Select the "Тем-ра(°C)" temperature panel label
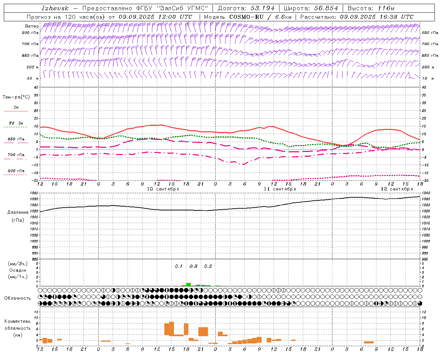 pos(16,97)
